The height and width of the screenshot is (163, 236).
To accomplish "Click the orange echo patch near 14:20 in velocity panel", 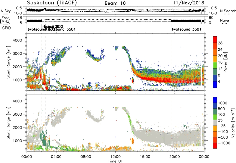I will [132, 141].
